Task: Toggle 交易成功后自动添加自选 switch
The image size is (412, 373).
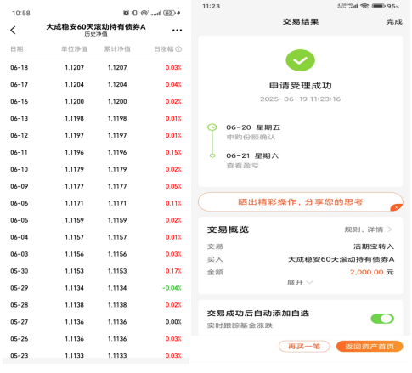Action: [x=382, y=319]
